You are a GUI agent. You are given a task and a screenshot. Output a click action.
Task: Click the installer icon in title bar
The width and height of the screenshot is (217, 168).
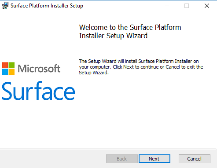[5, 6]
